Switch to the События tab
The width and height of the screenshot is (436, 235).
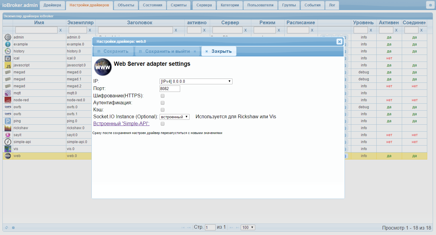tap(312, 5)
